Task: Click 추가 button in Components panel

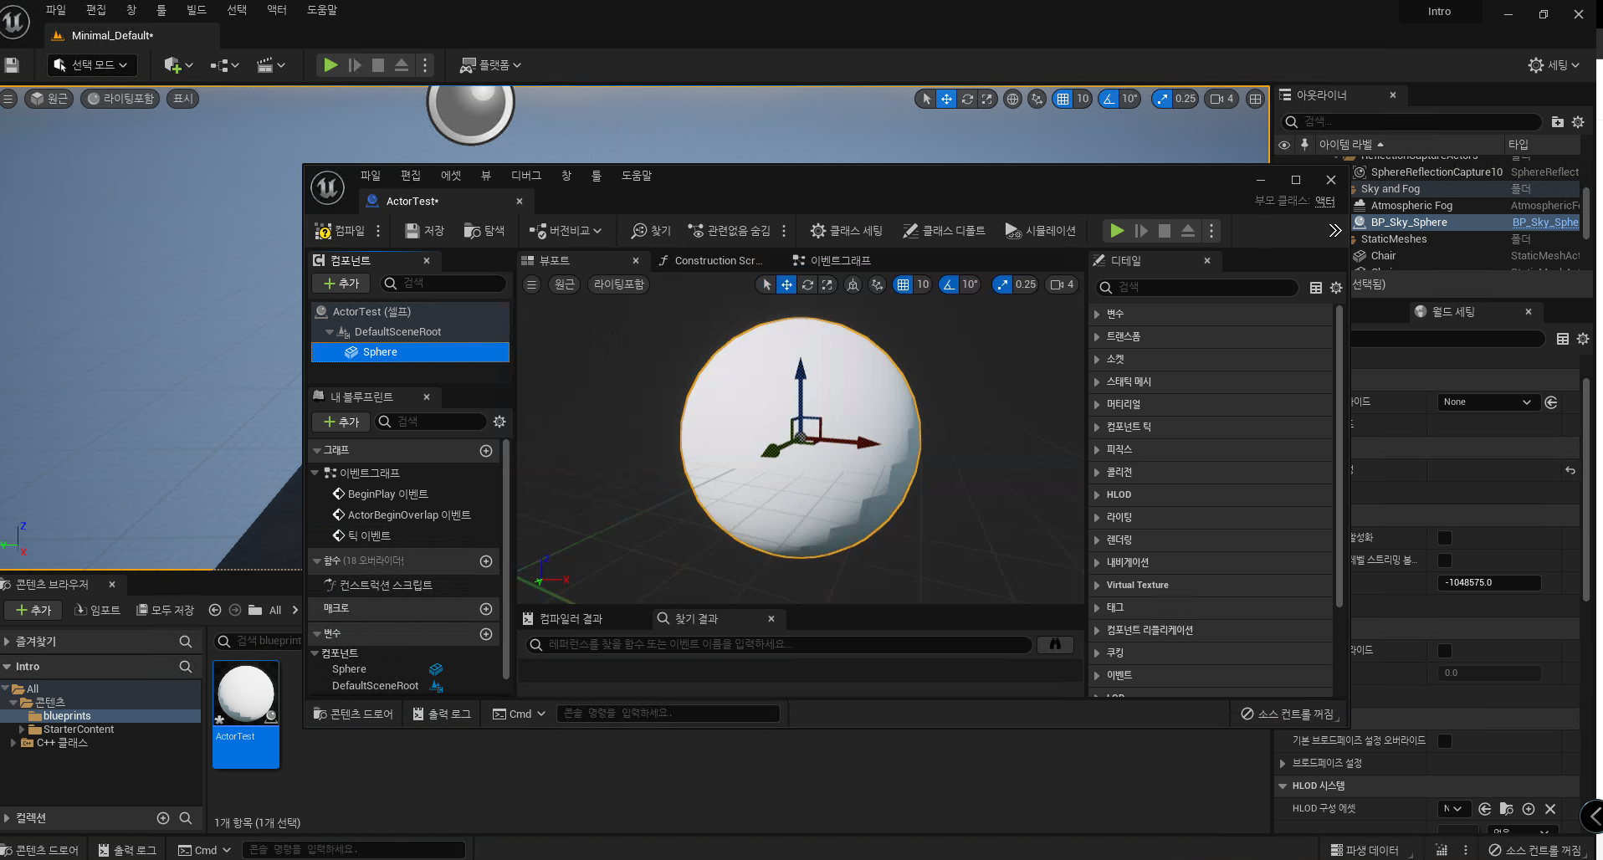Action: [341, 284]
